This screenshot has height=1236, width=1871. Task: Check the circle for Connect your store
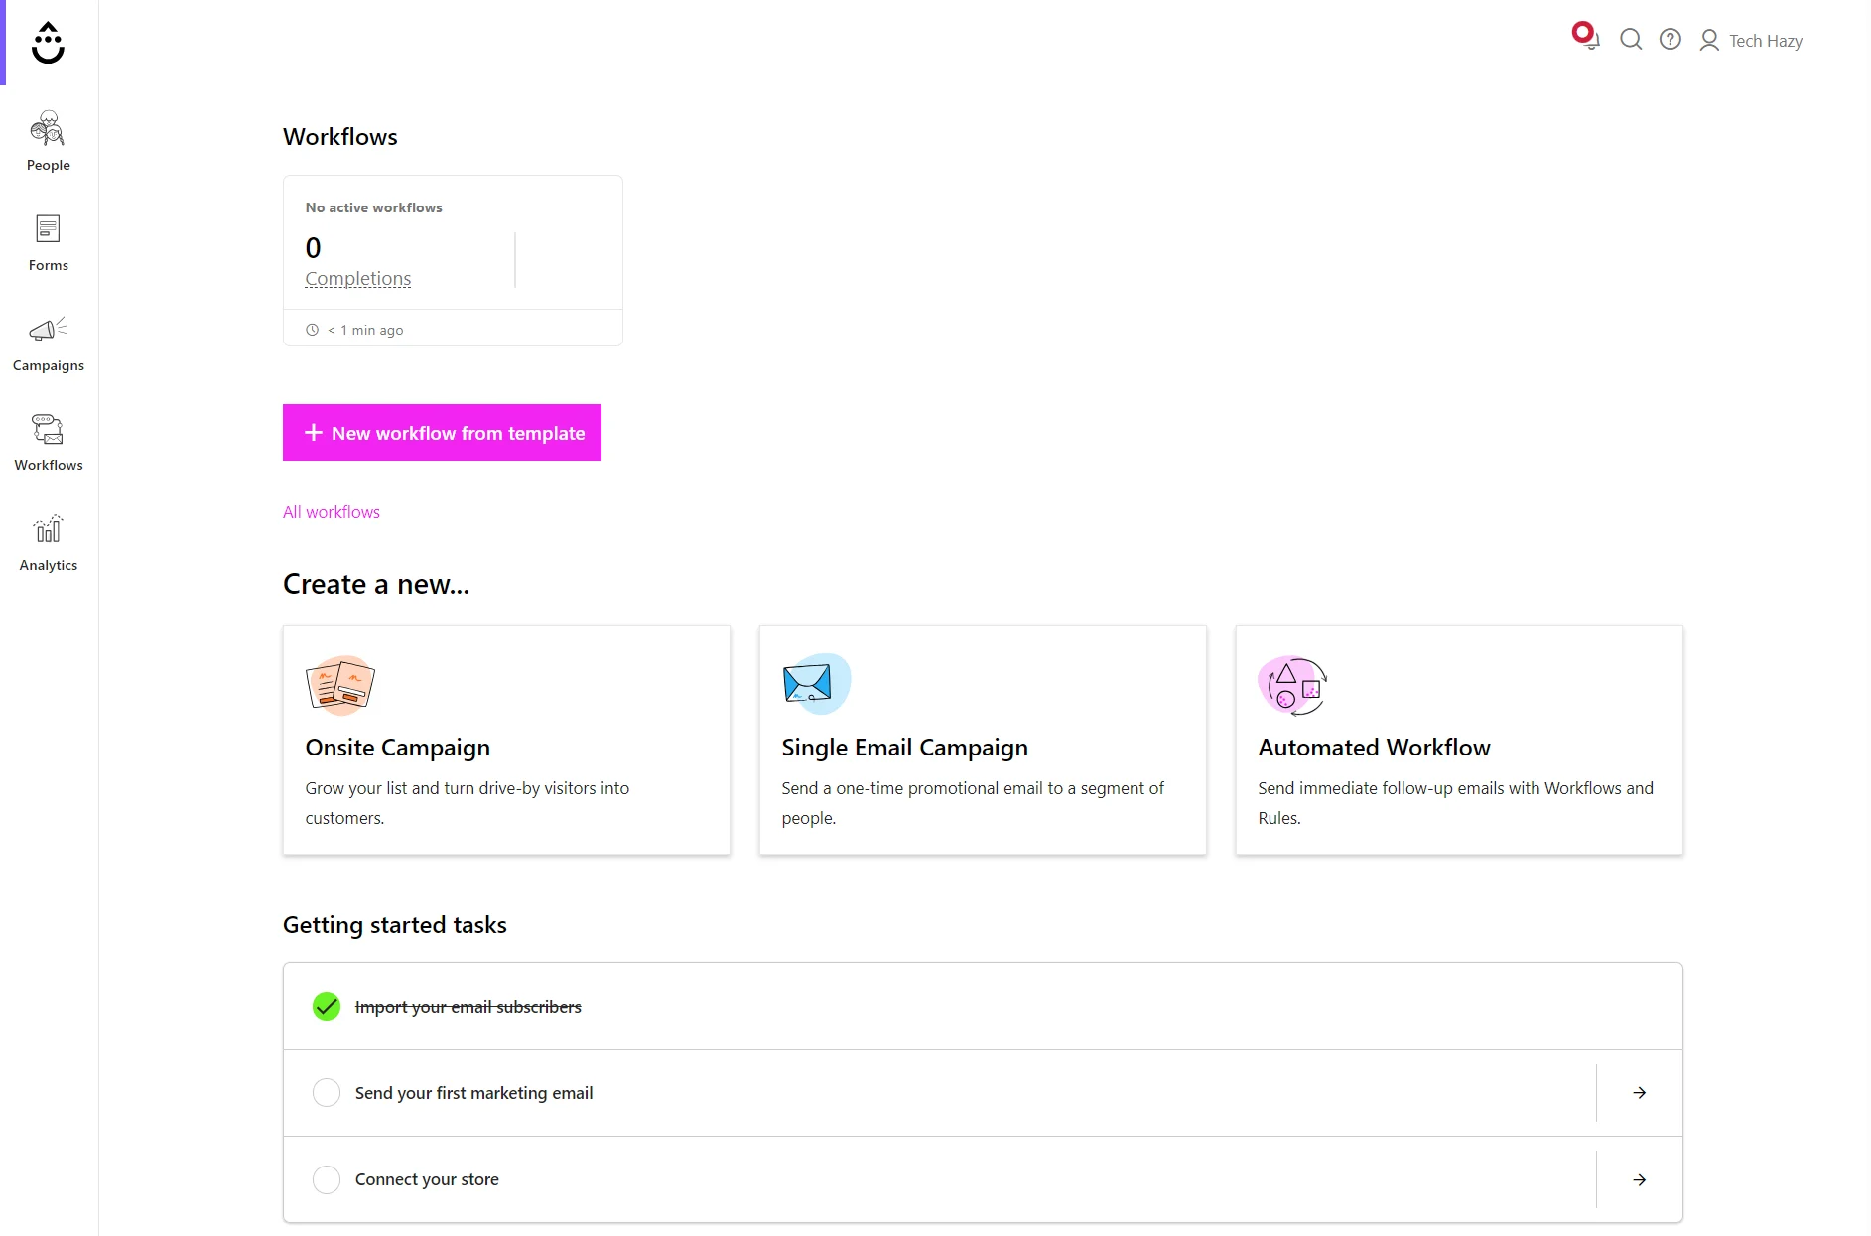pos(327,1179)
